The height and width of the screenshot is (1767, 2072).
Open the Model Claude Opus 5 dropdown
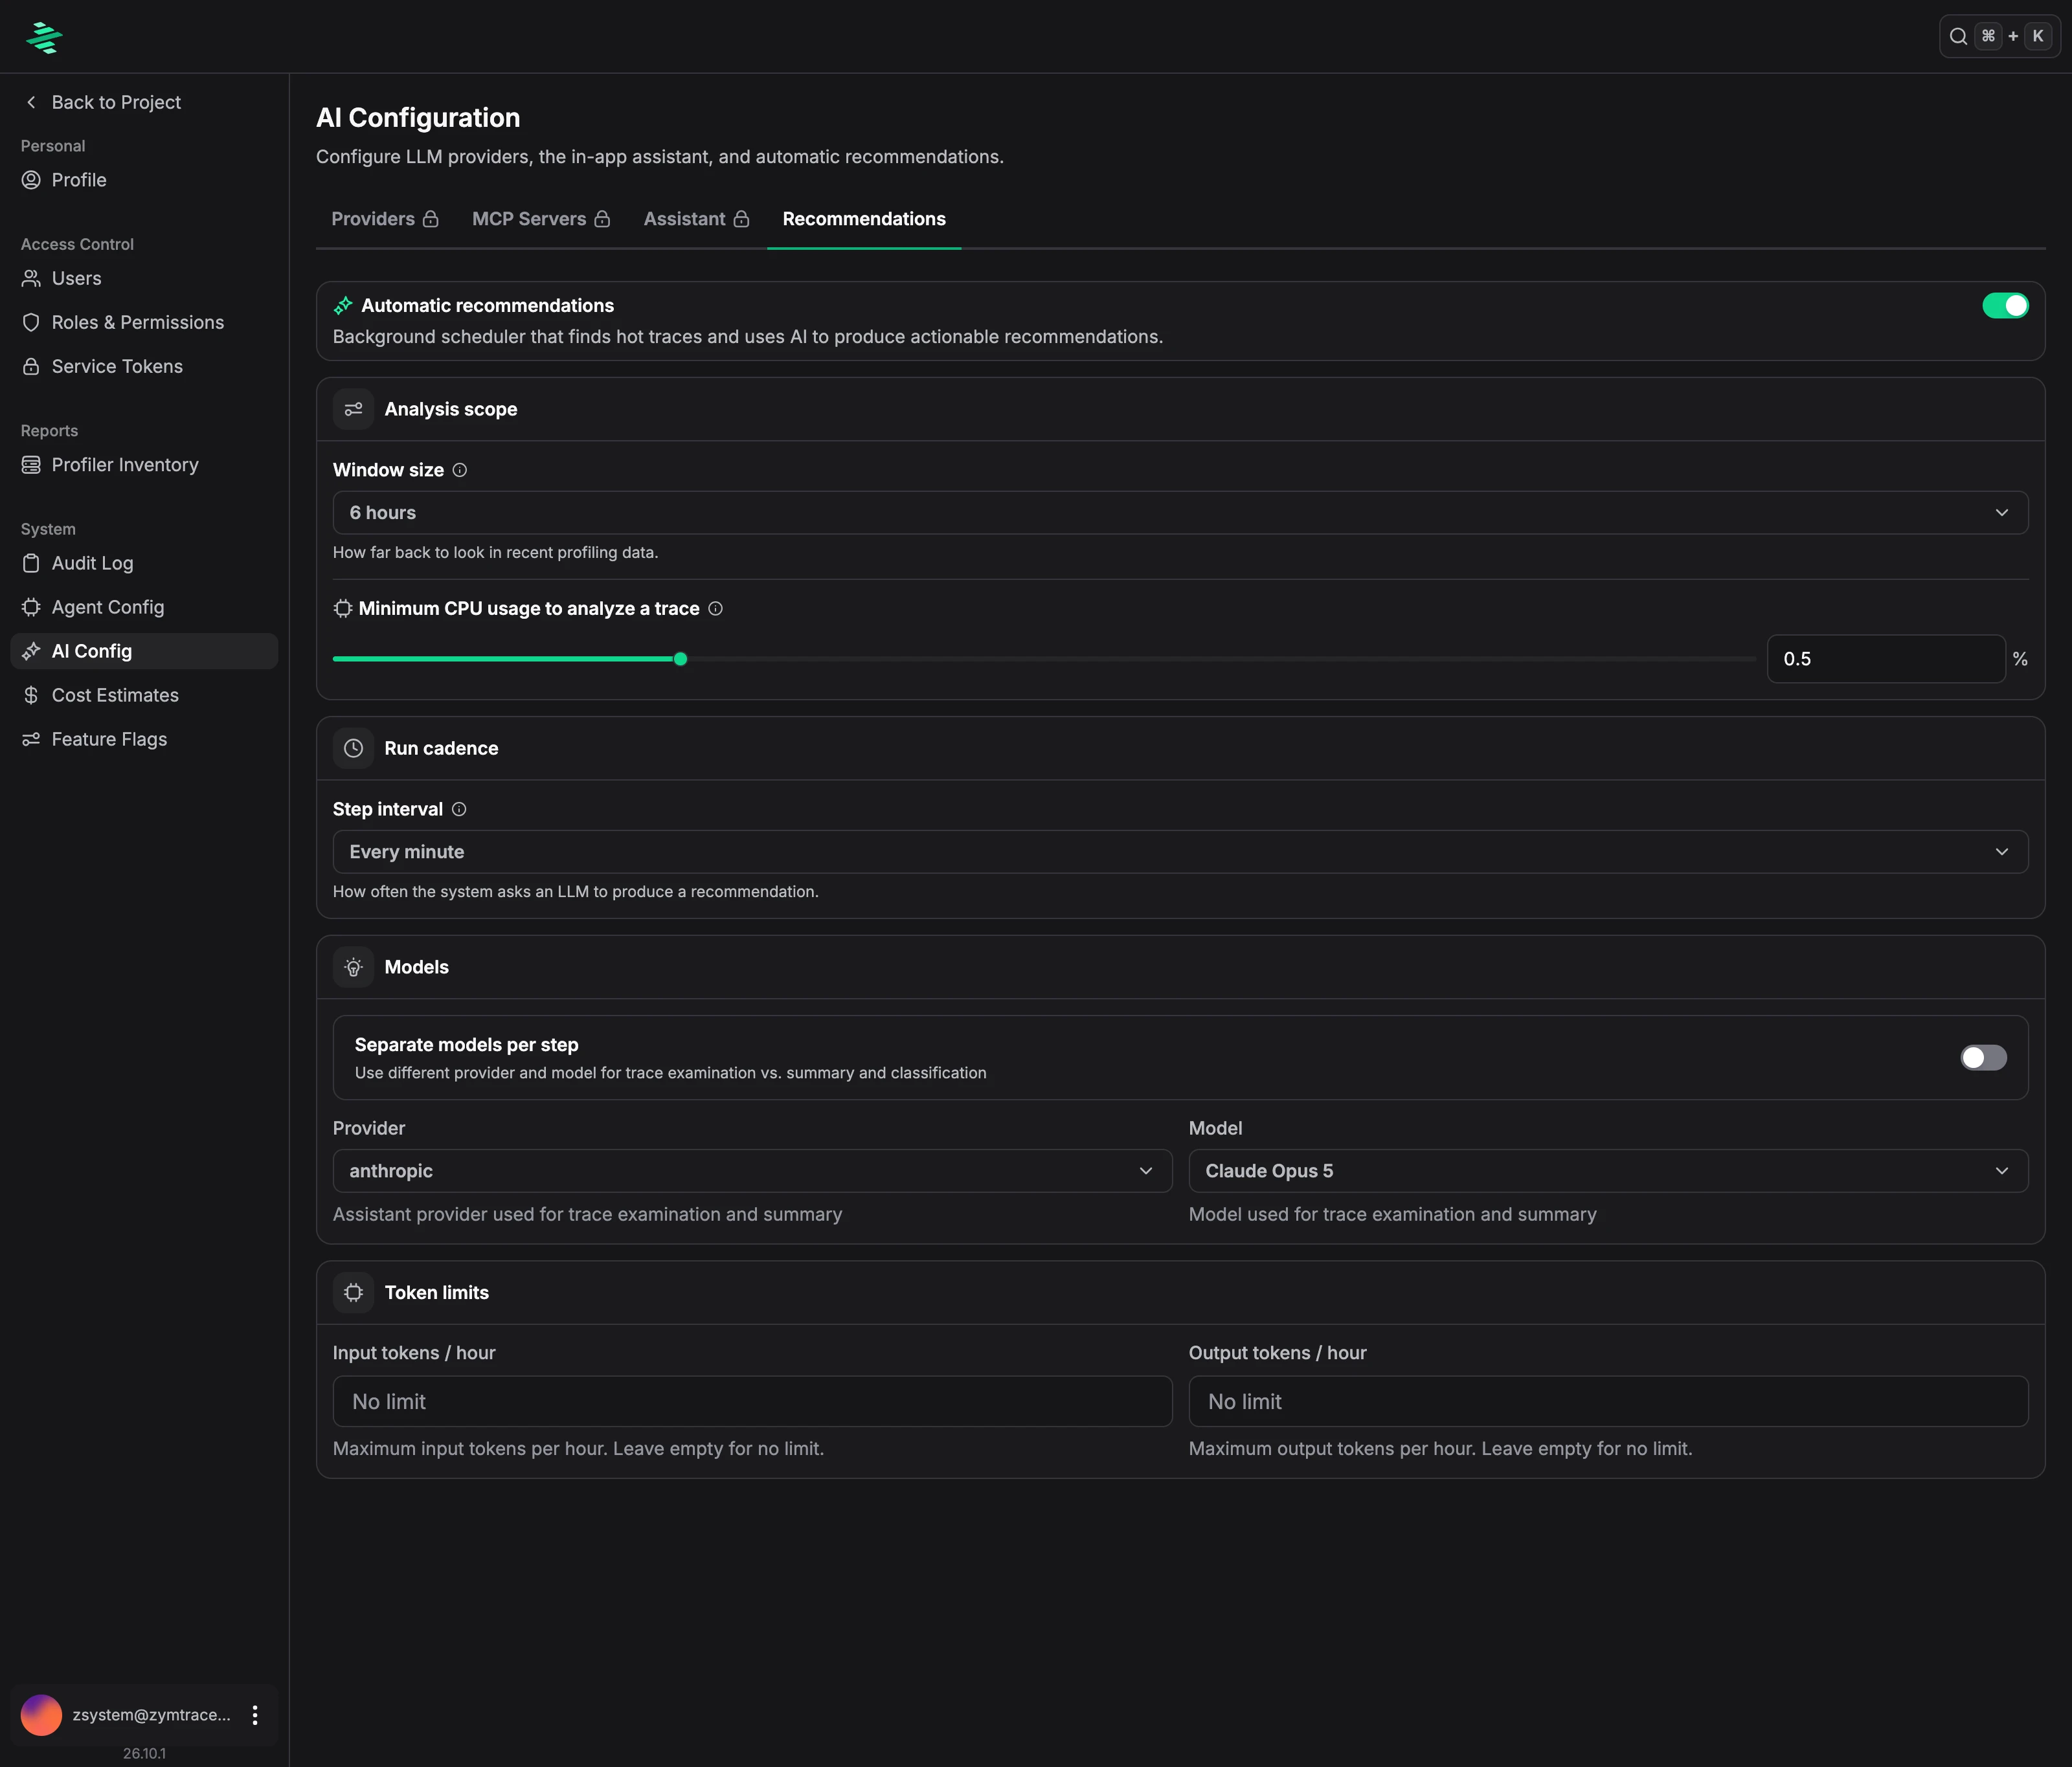(x=1608, y=1170)
